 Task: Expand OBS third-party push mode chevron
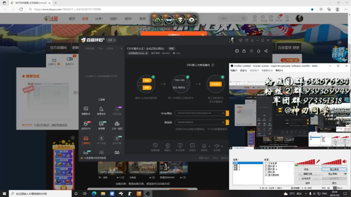pyautogui.click(x=213, y=65)
